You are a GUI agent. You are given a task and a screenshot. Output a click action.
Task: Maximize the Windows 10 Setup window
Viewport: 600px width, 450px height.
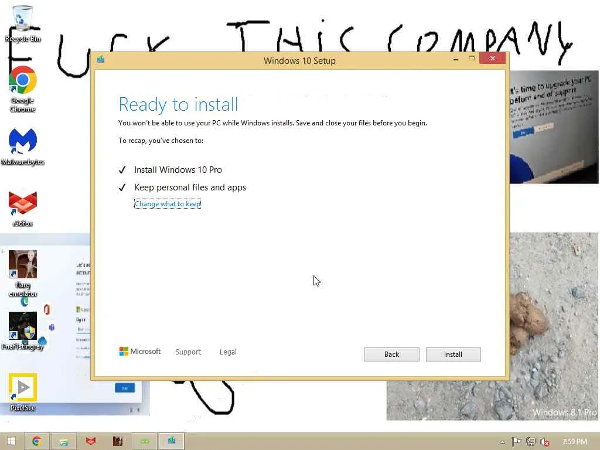[x=472, y=59]
